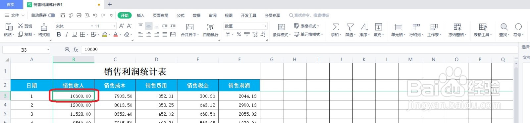Open the Filter (筛选) dropdown
This screenshot has width=530, height=123.
[x=350, y=35]
